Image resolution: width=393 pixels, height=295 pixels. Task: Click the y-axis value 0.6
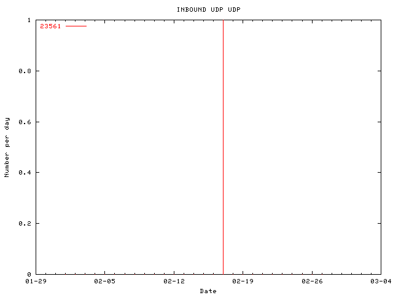(x=25, y=122)
